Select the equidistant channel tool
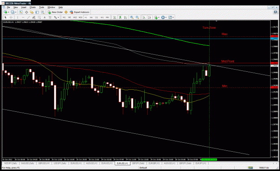The image size is (280, 171). pos(34,18)
